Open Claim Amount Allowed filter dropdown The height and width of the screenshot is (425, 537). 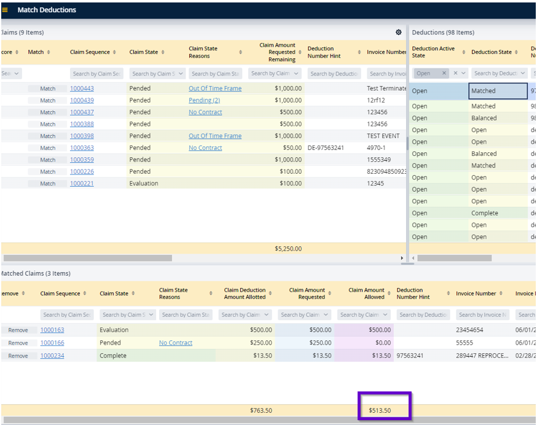point(385,315)
